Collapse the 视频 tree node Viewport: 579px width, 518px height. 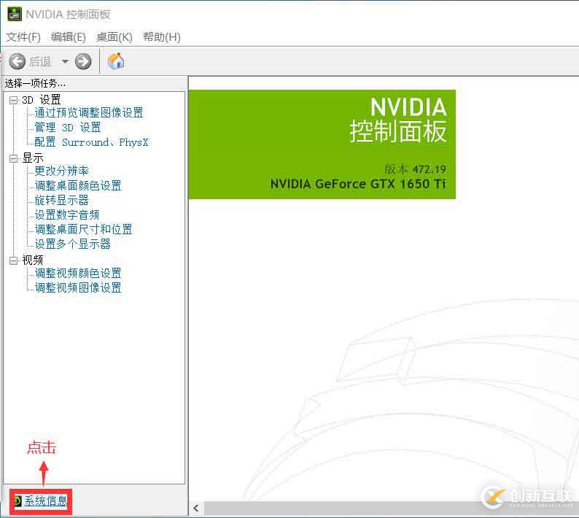pyautogui.click(x=13, y=260)
